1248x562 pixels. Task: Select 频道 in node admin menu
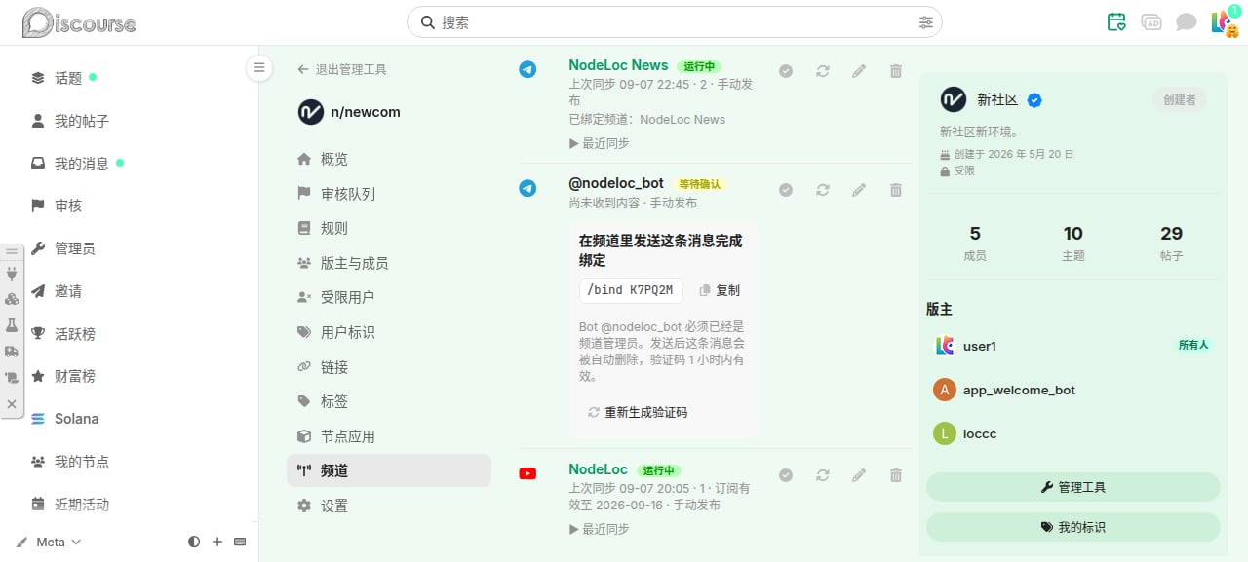point(389,470)
